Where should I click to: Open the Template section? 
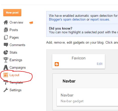(x=16, y=83)
